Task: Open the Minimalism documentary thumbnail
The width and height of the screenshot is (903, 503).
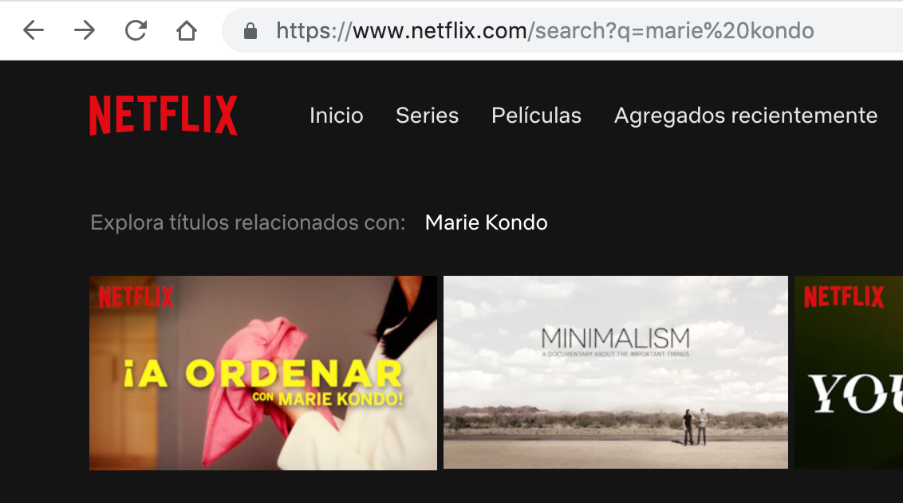Action: pyautogui.click(x=616, y=372)
